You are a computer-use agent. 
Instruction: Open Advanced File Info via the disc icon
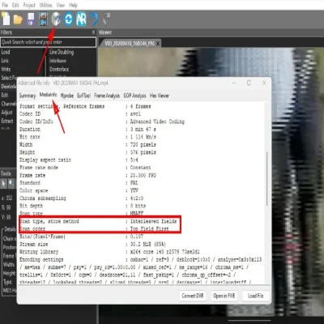click(x=56, y=19)
